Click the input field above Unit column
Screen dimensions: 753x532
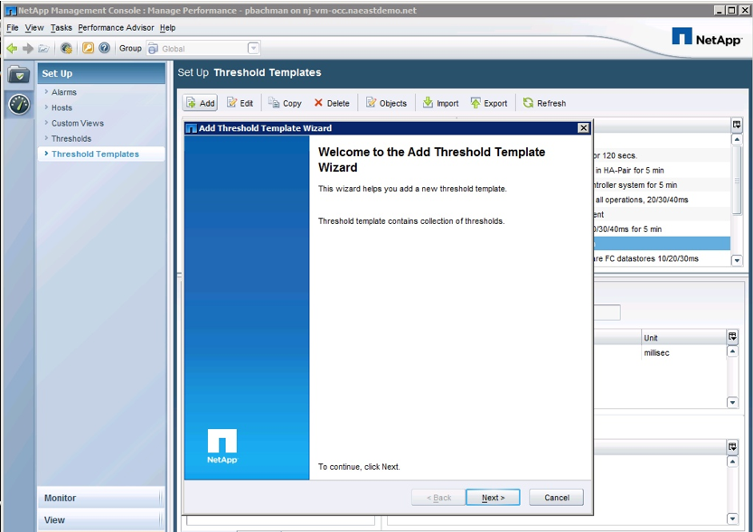click(607, 313)
